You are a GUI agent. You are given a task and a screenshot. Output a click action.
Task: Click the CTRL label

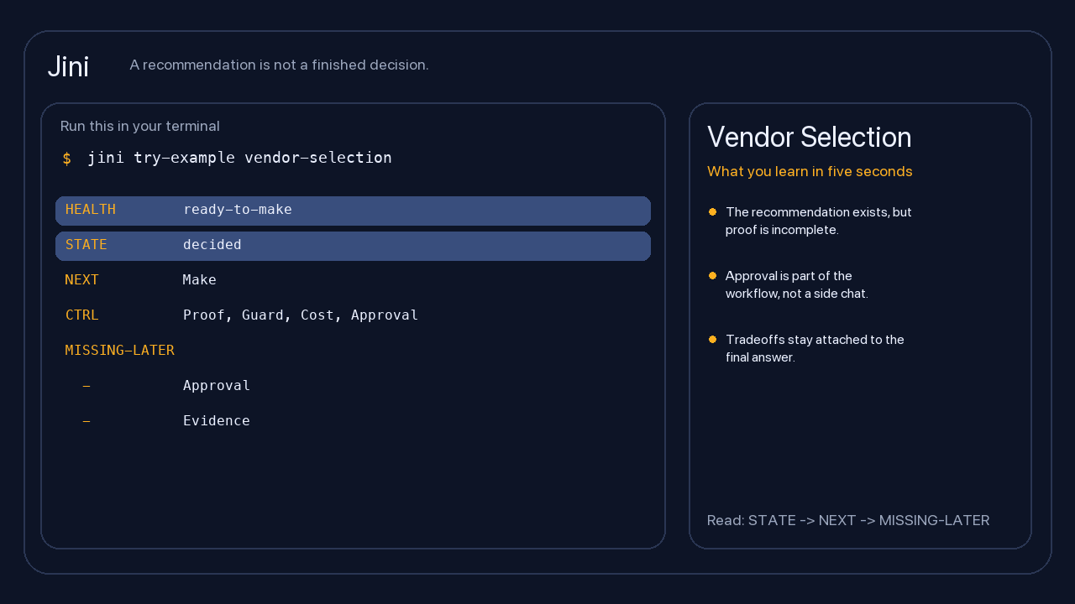(x=82, y=315)
